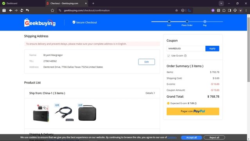Image resolution: width=250 pixels, height=141 pixels.
Task: Click the moon icon in address bar
Action: tap(189, 11)
